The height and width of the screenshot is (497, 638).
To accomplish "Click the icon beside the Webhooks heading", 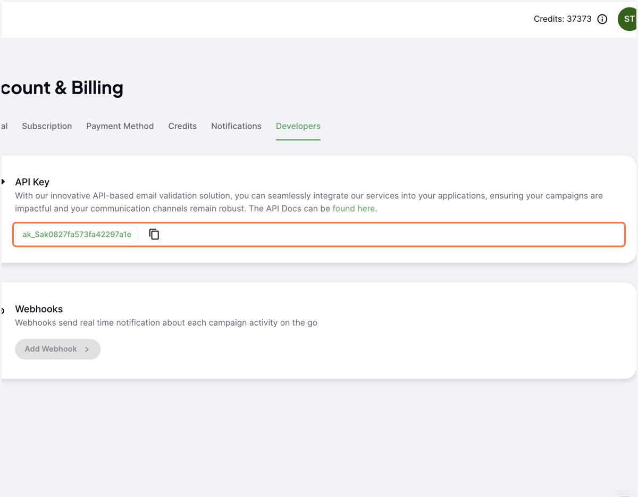I will tap(3, 311).
